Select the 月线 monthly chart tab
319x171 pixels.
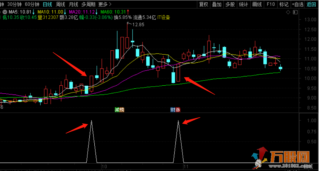click(x=73, y=4)
